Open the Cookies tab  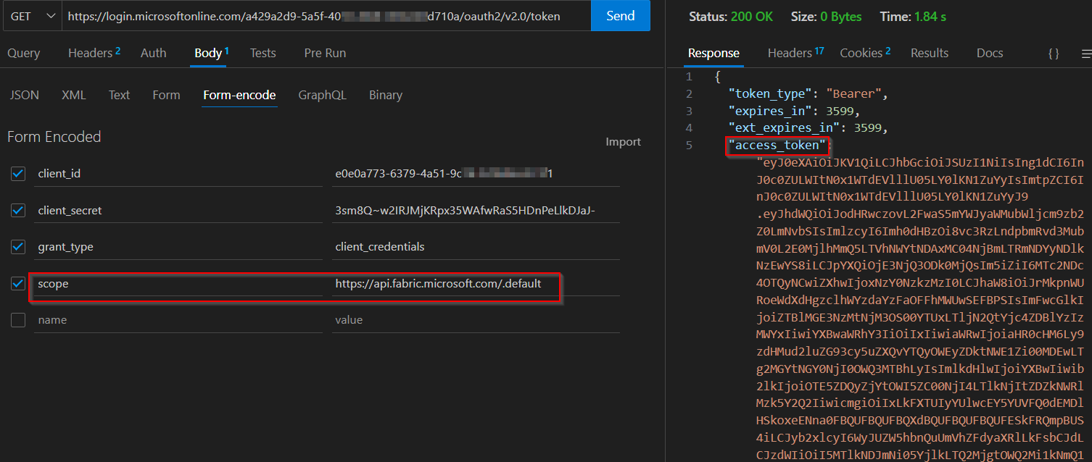[x=865, y=53]
